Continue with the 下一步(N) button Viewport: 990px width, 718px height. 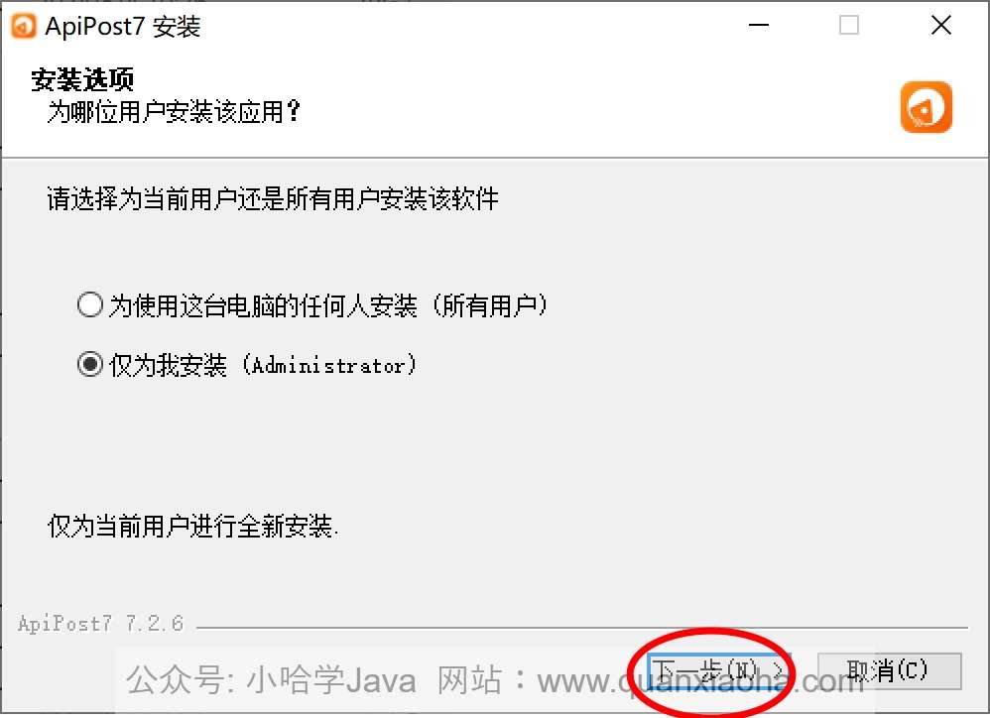click(x=718, y=670)
